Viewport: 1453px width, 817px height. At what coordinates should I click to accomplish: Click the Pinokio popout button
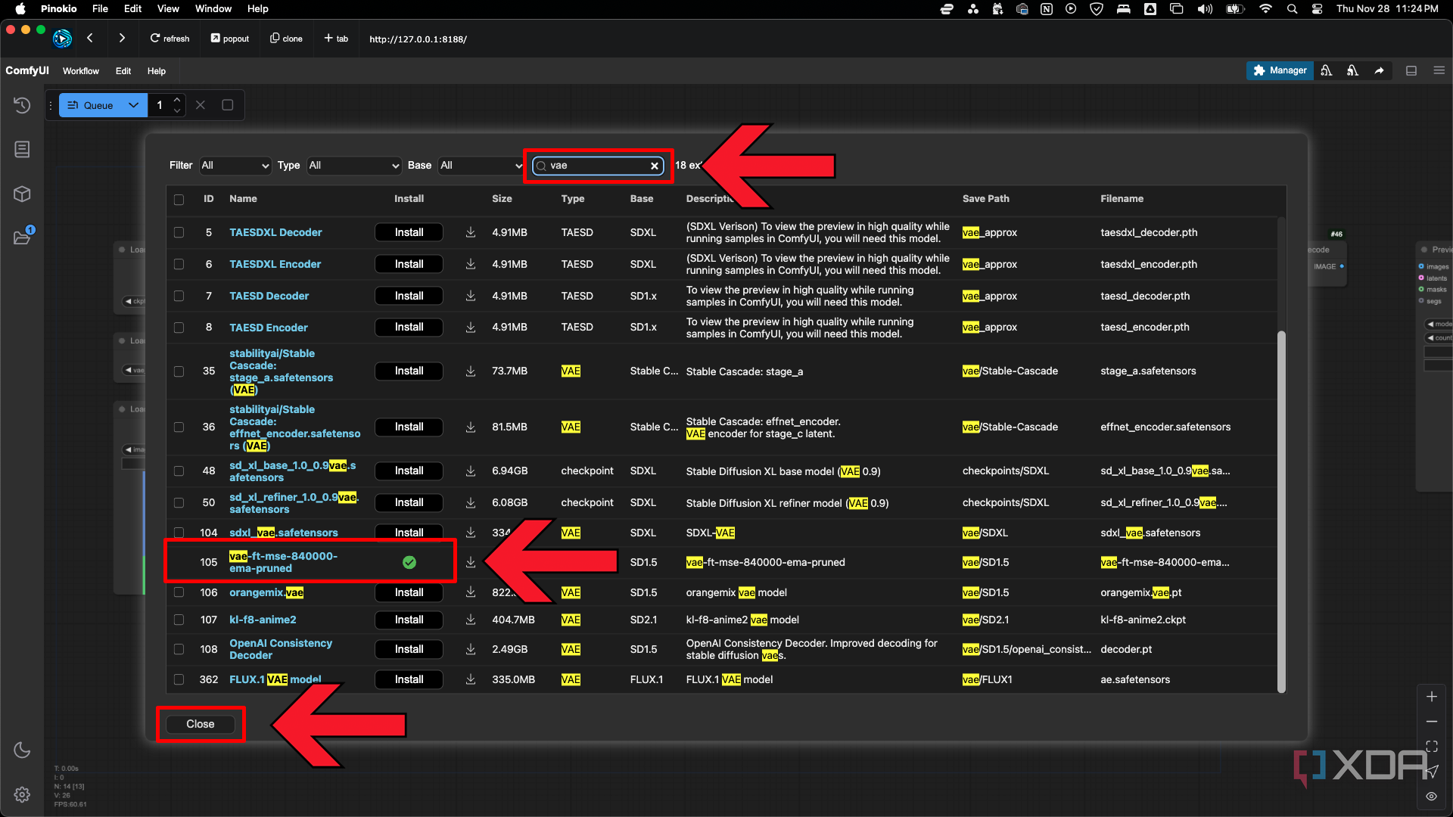[230, 39]
